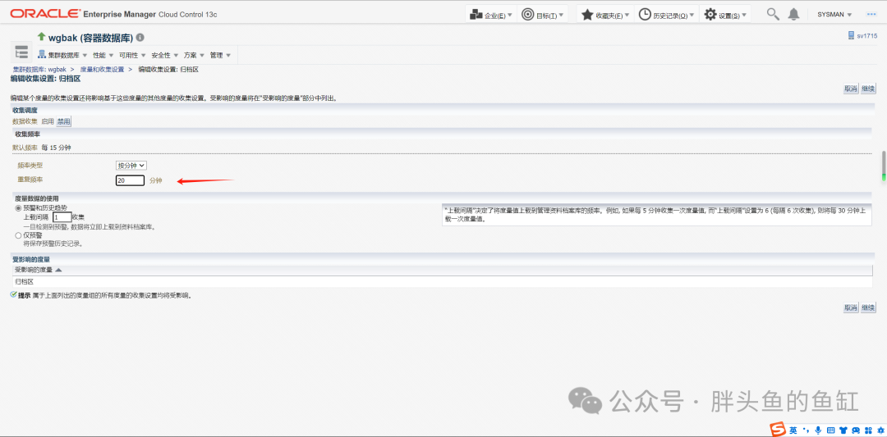Viewport: 887px width, 437px height.
Task: Open the 方案 menu
Action: (194, 55)
